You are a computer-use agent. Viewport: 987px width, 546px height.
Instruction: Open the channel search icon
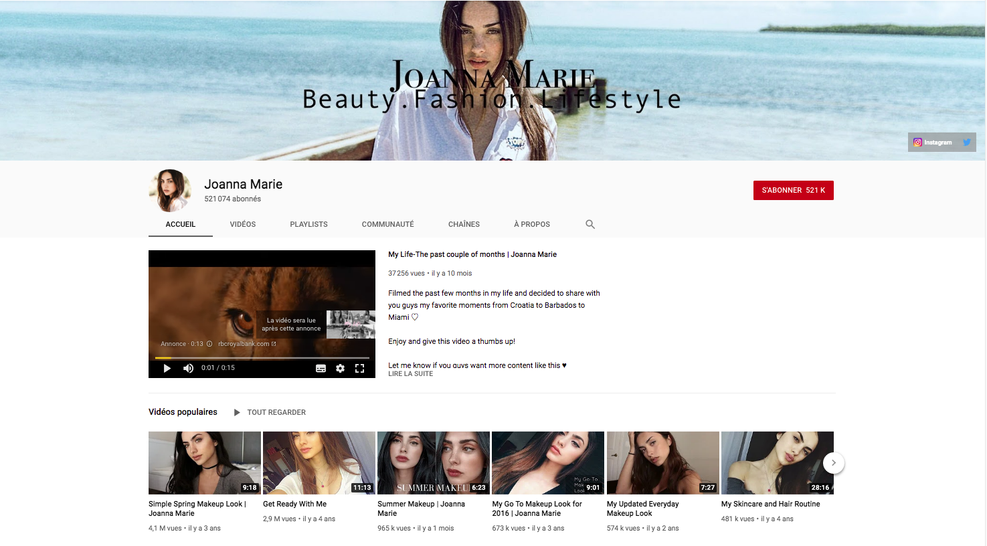590,224
